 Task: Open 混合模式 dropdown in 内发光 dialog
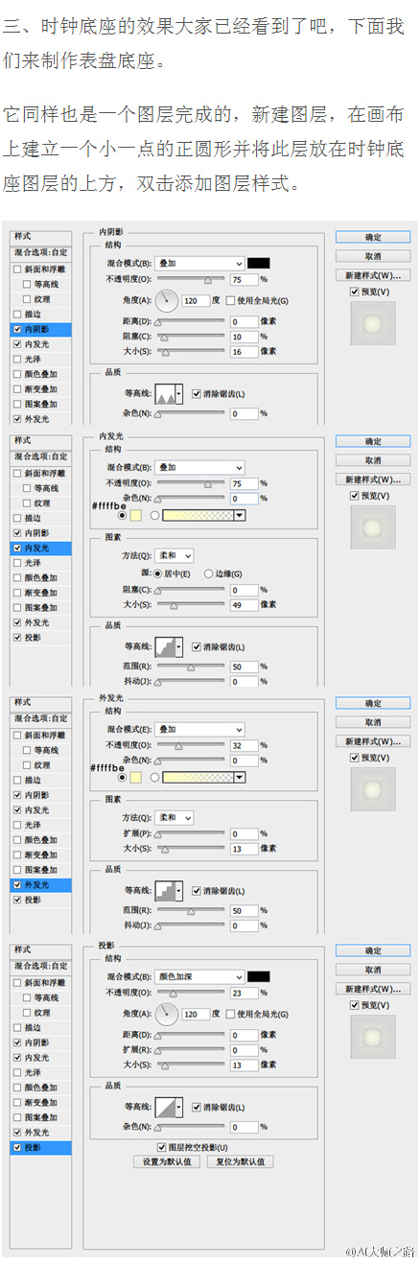199,467
